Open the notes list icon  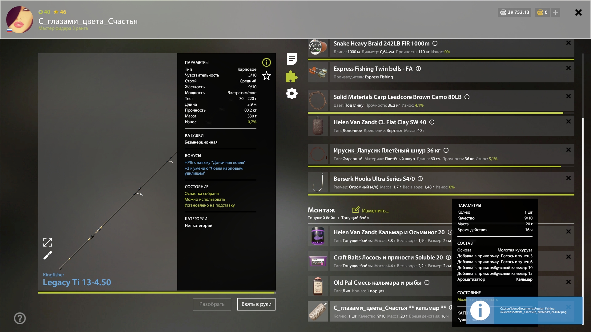coord(292,59)
